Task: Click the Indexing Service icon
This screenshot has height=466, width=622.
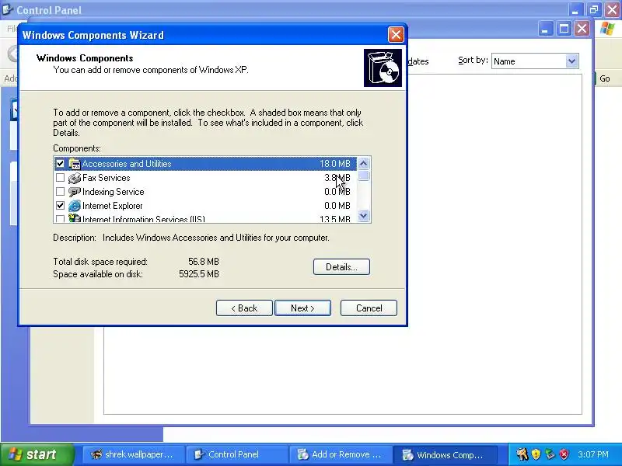Action: pos(74,192)
